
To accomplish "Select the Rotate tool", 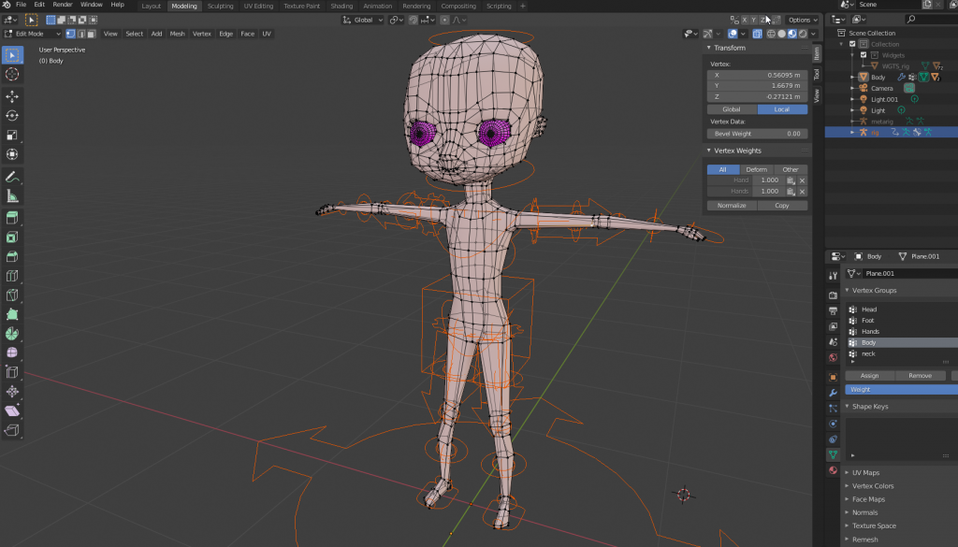I will coord(12,115).
